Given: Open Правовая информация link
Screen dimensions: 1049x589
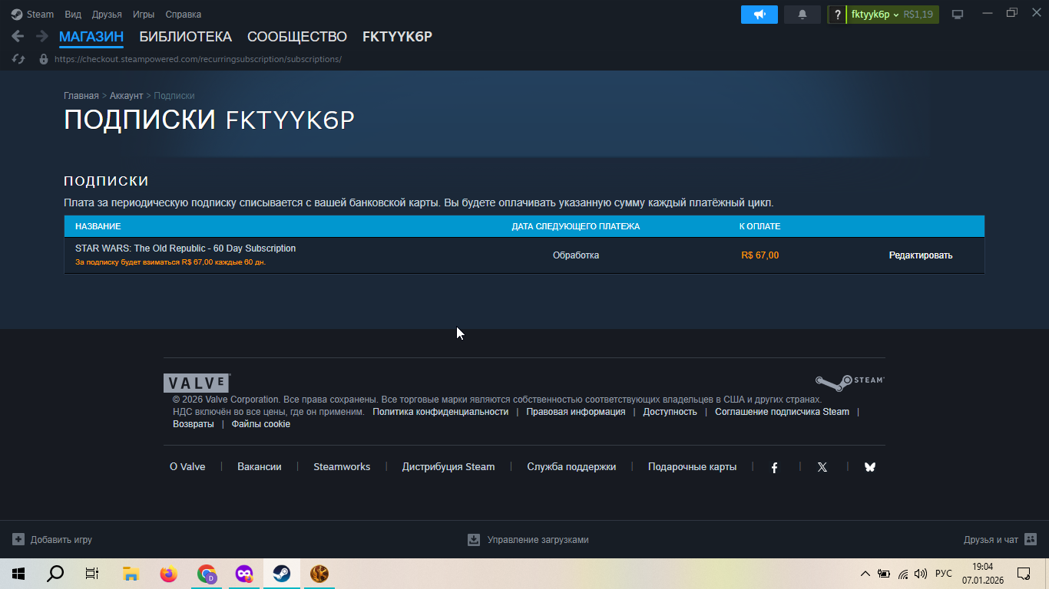Looking at the screenshot, I should pos(576,412).
